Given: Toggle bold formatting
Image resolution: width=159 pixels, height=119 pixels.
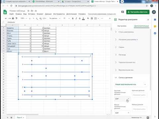Looking at the screenshot, I should [73, 19].
